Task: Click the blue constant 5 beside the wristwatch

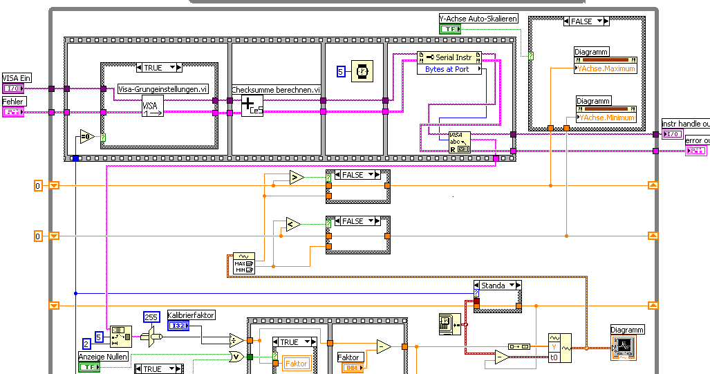Action: (342, 71)
